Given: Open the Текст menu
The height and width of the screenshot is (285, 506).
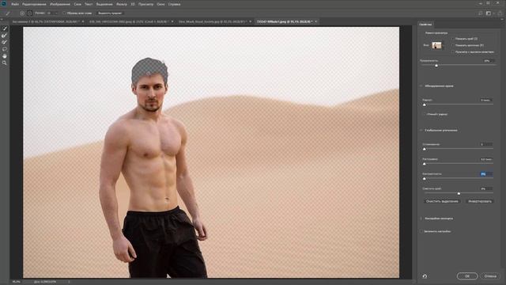Looking at the screenshot, I should point(89,4).
